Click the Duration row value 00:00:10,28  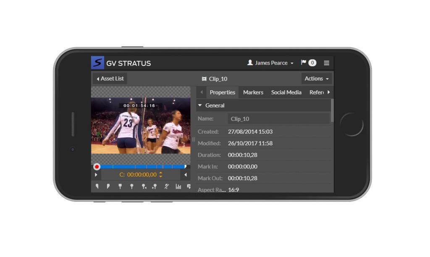pos(242,155)
